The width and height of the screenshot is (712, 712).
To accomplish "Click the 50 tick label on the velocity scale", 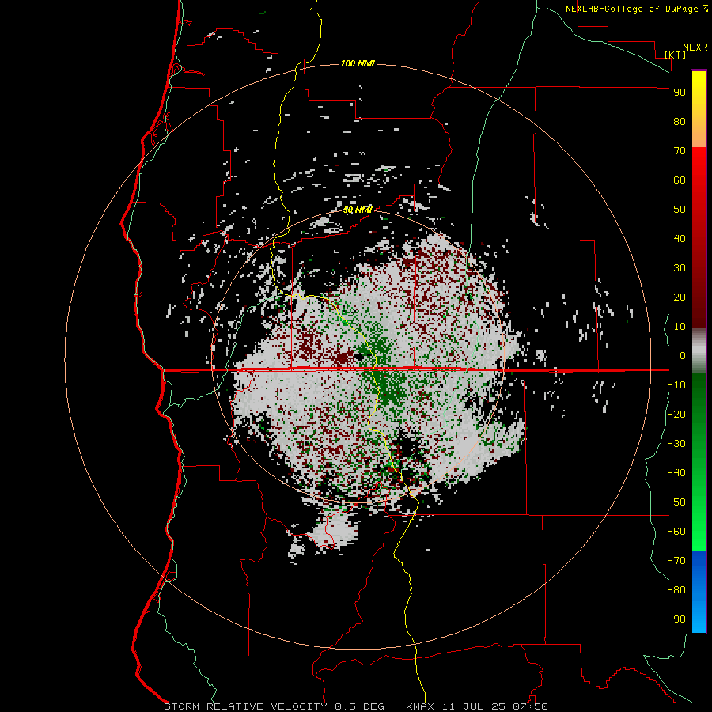I will click(x=680, y=210).
